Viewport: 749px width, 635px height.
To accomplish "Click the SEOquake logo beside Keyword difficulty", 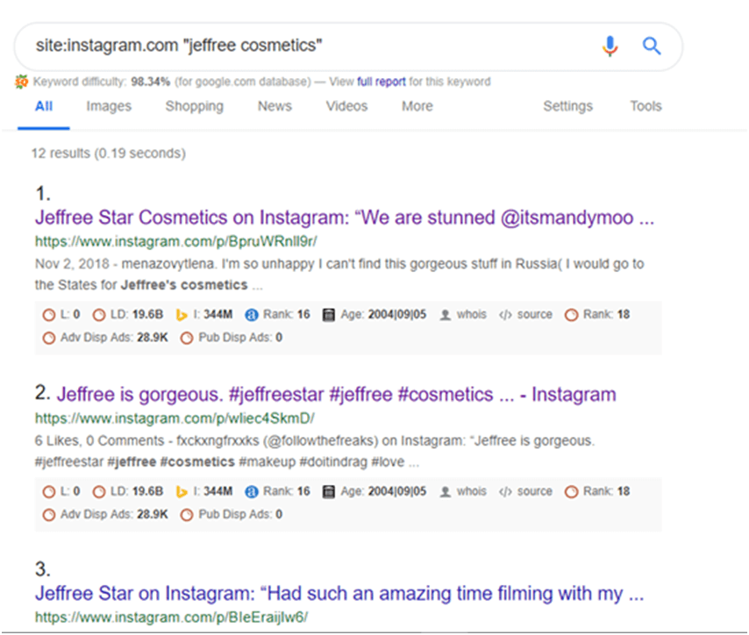I will 22,82.
